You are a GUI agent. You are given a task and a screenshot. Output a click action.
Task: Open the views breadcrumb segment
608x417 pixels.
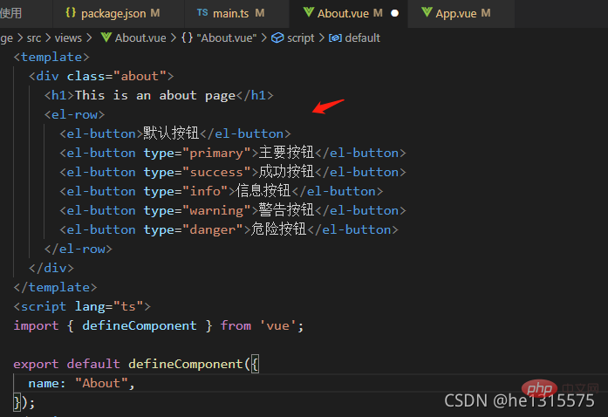click(x=68, y=38)
